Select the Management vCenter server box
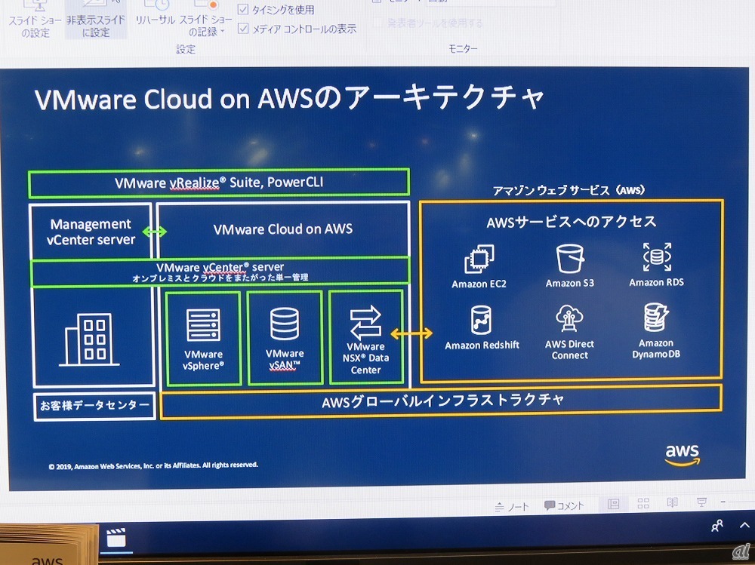 point(91,232)
